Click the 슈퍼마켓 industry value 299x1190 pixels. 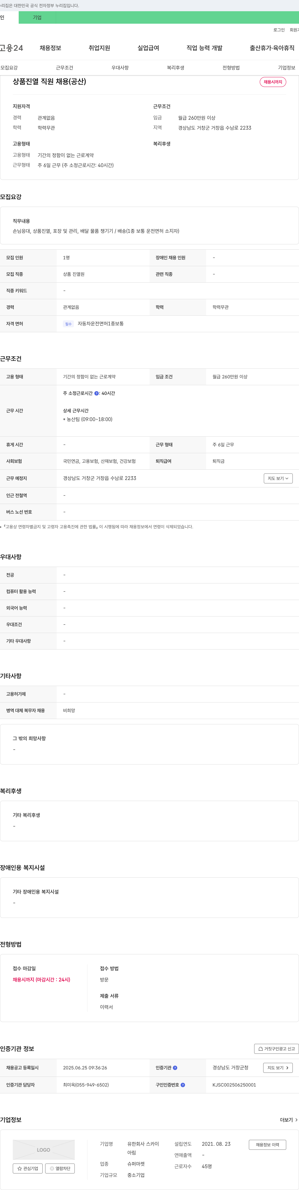(136, 1164)
